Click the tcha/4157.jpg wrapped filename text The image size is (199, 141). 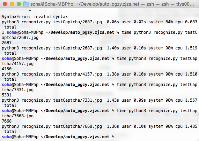[18, 64]
